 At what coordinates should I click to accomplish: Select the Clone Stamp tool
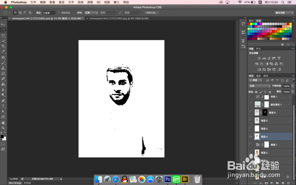click(3, 68)
